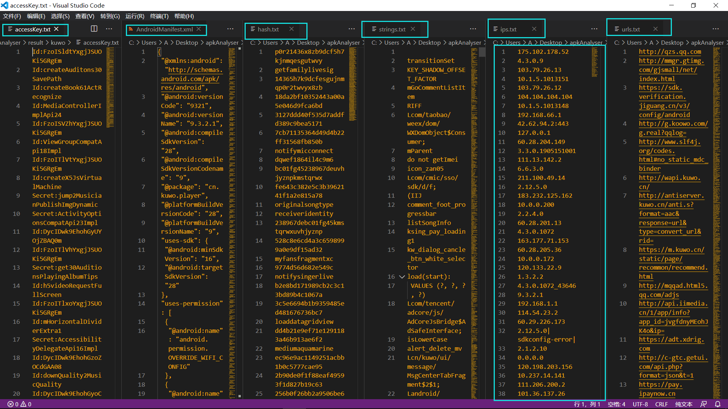This screenshot has width=728, height=409.
Task: Open the feedback icon in status bar
Action: click(x=704, y=404)
